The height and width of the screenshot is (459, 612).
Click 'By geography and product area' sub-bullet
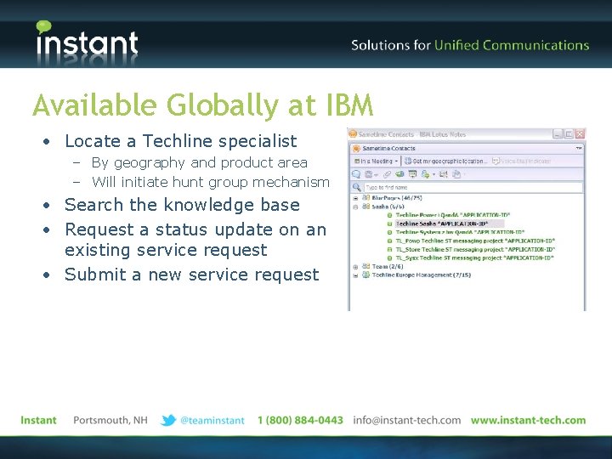200,162
